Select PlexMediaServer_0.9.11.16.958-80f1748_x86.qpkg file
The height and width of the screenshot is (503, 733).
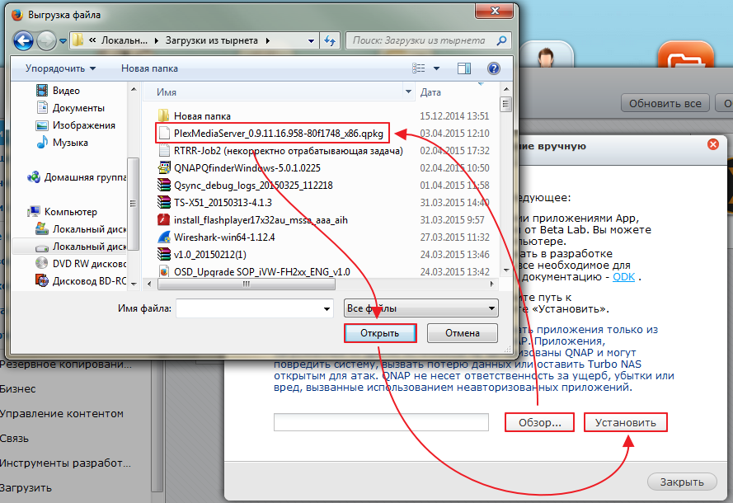tap(272, 134)
